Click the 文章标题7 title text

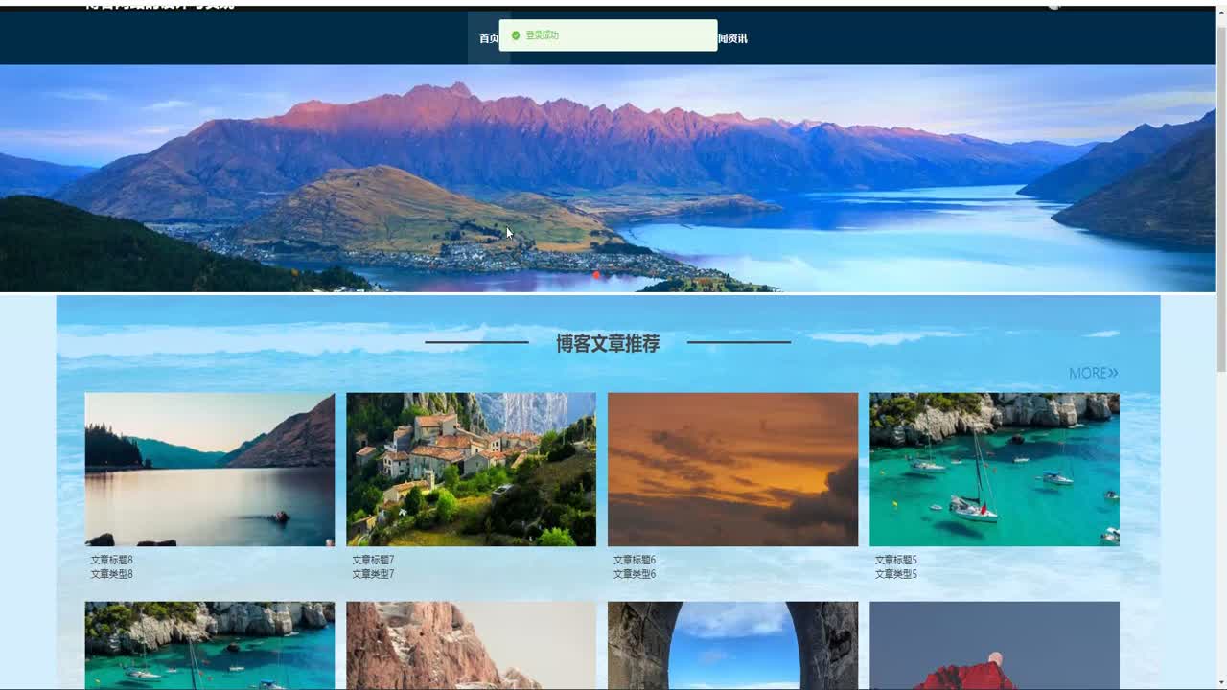(x=373, y=560)
